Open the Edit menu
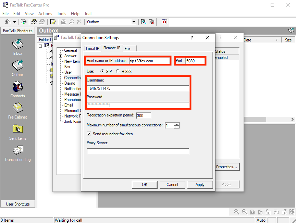Screen dimensions: 296x223 point(16,14)
